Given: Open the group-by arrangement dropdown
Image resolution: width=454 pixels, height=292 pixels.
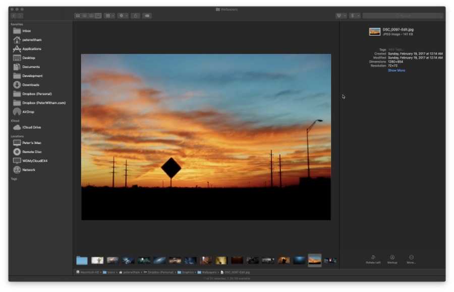Looking at the screenshot, I should coord(109,16).
